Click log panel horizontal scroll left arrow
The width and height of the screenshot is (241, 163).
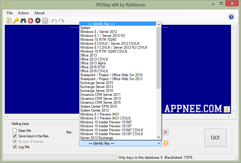tap(7, 116)
